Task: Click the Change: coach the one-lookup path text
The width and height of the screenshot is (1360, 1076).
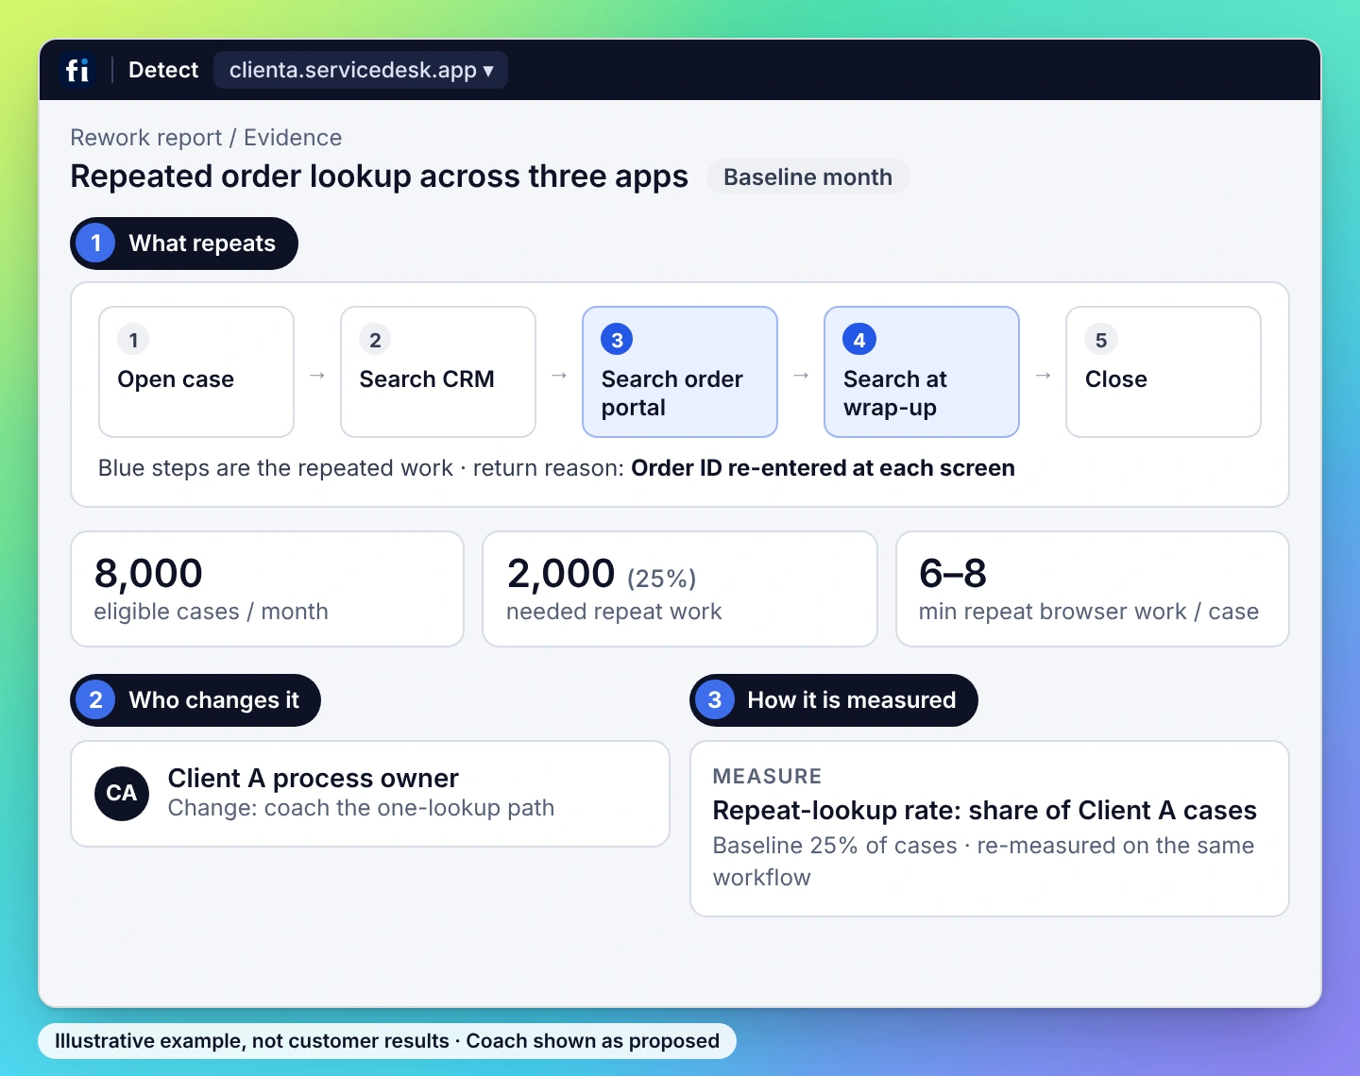Action: click(362, 808)
